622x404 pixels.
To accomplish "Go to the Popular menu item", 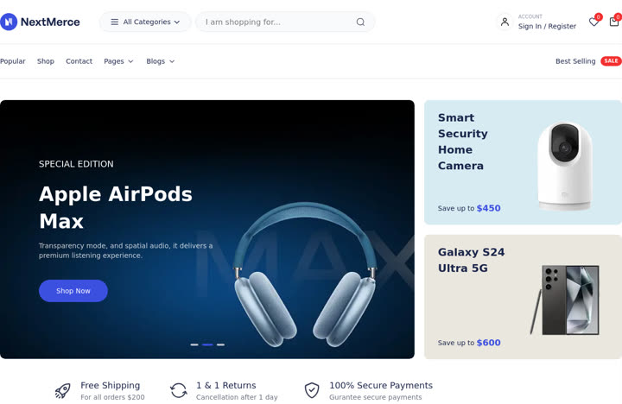I will (x=13, y=61).
